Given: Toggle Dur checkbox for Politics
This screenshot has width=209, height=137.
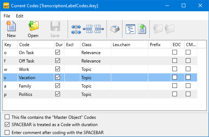Looking at the screenshot, I should click(x=57, y=94).
